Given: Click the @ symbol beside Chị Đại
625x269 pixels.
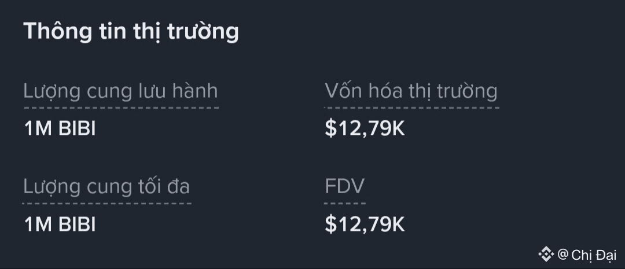Looking at the screenshot, I should [x=562, y=254].
